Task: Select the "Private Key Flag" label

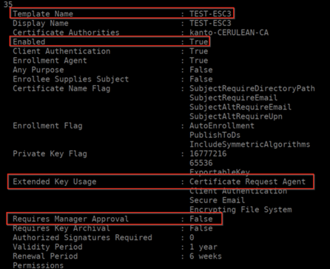Action: 50,153
